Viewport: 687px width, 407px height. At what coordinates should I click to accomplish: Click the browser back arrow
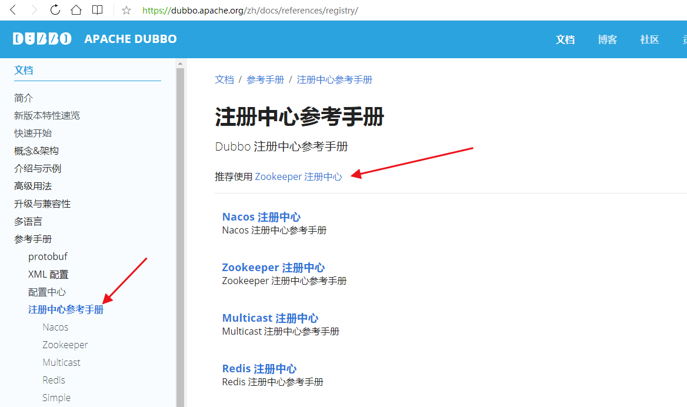[13, 10]
